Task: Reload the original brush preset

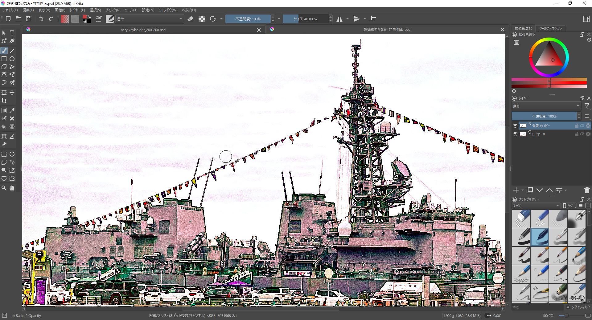Action: pos(213,19)
